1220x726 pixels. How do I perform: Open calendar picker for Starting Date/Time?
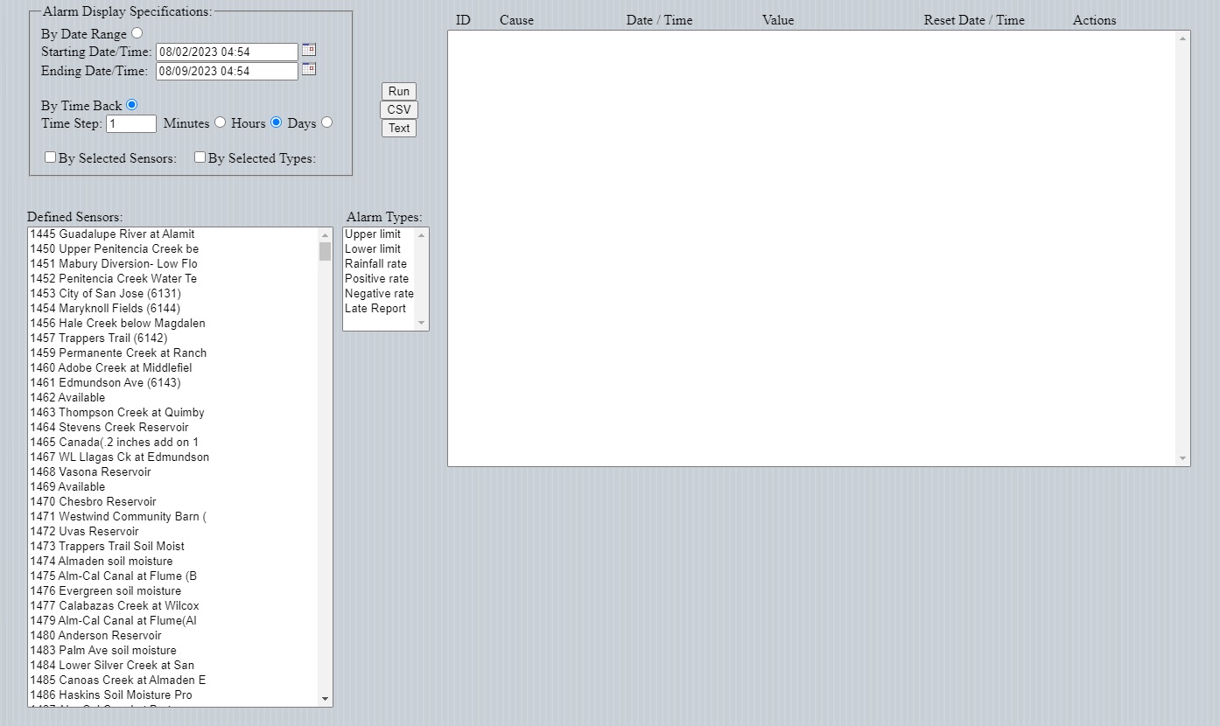[309, 51]
